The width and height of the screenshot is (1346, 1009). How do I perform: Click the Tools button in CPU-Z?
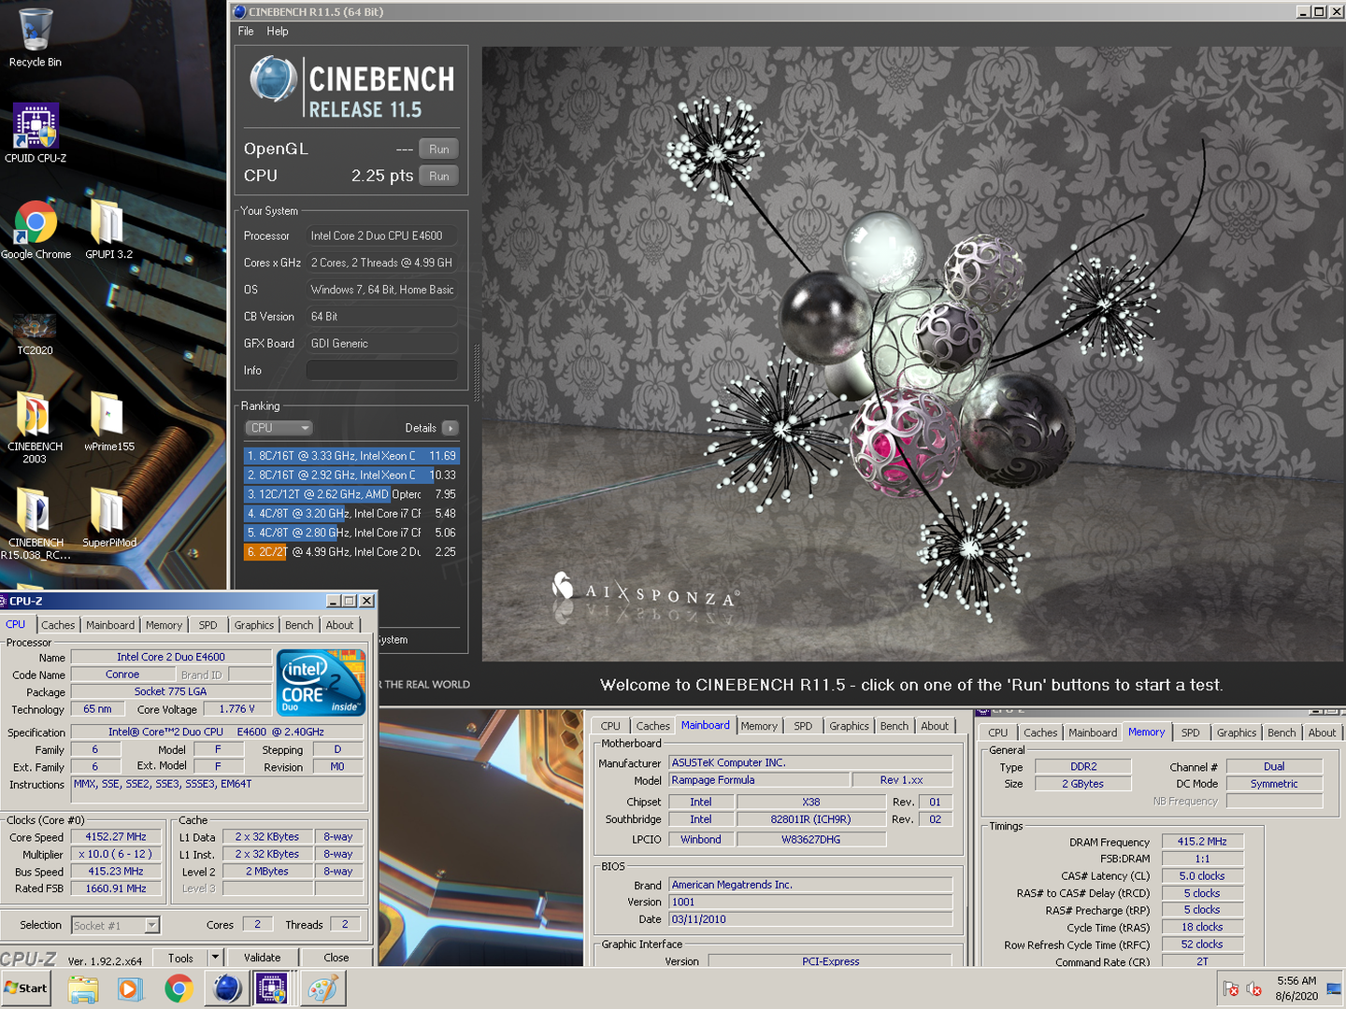181,957
